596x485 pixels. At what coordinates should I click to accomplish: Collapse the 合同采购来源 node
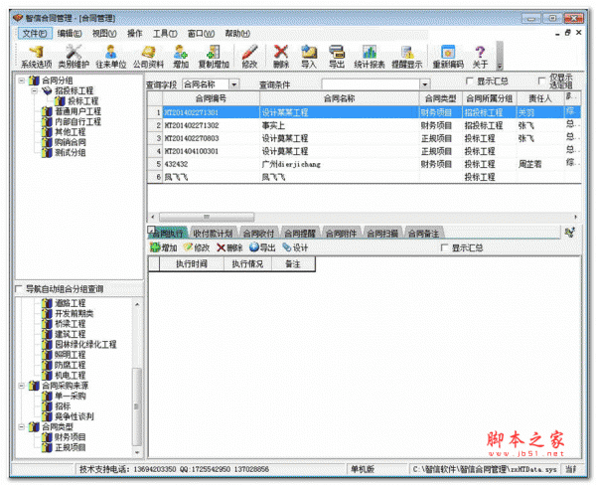pyautogui.click(x=22, y=386)
